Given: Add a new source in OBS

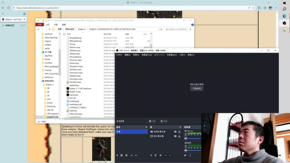Looking at the screenshot, I should click(x=151, y=155).
